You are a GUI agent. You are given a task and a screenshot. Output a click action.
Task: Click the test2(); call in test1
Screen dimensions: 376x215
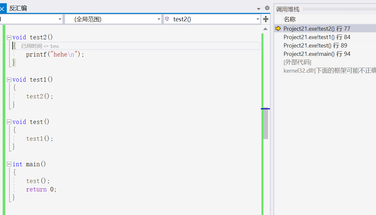click(x=39, y=97)
